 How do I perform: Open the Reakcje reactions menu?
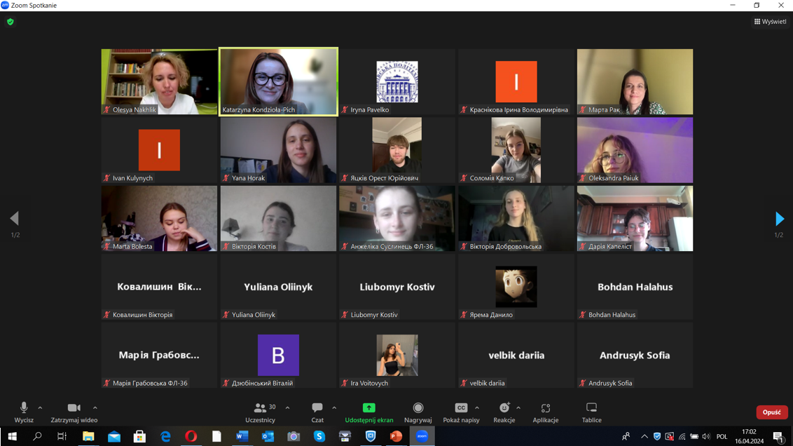click(x=504, y=412)
